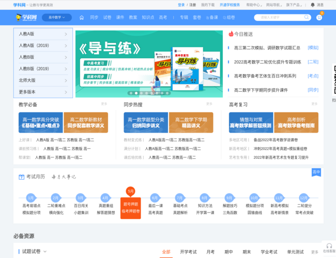Switch to the 月考 tab
The width and height of the screenshot is (336, 258).
pyautogui.click(x=210, y=252)
